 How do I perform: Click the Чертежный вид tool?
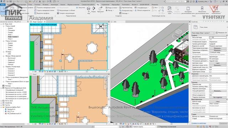point(126,7)
